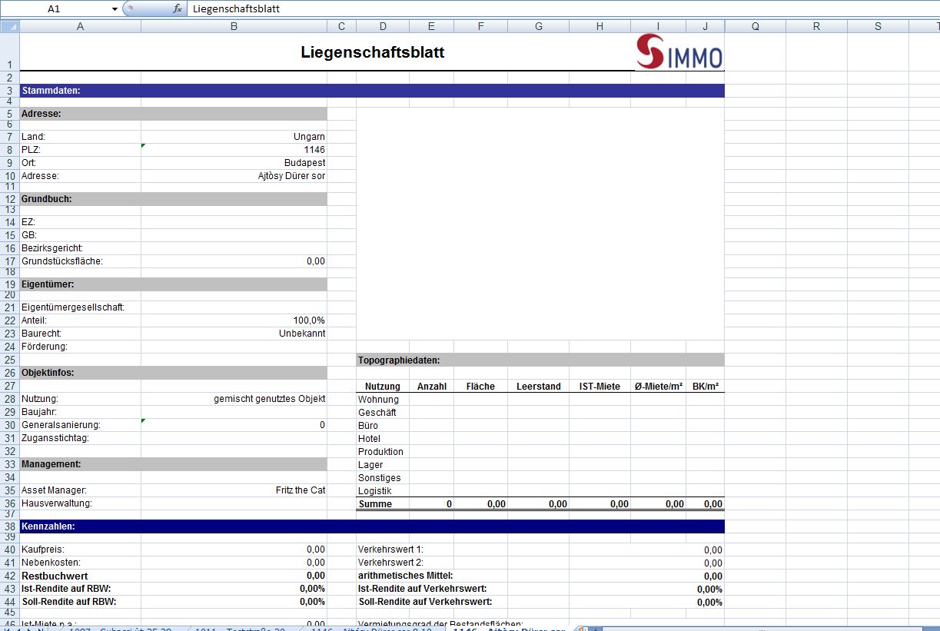Click the fx Insert Function icon
The width and height of the screenshot is (940, 631).
click(178, 8)
